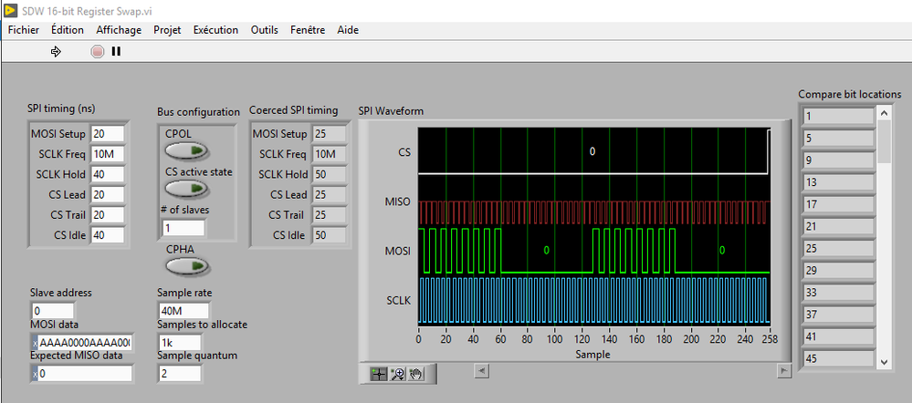Viewport: 912px width, 403px height.
Task: Toggle the CPHA switch
Action: 185,265
